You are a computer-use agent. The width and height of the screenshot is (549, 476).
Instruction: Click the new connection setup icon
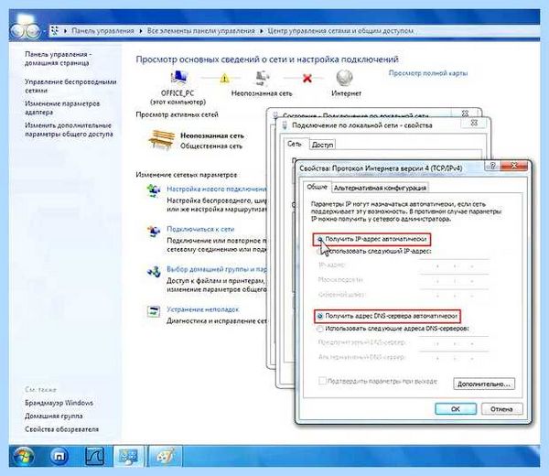click(154, 190)
